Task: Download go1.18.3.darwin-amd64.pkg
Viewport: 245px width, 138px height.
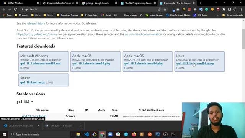Action: coord(144,64)
